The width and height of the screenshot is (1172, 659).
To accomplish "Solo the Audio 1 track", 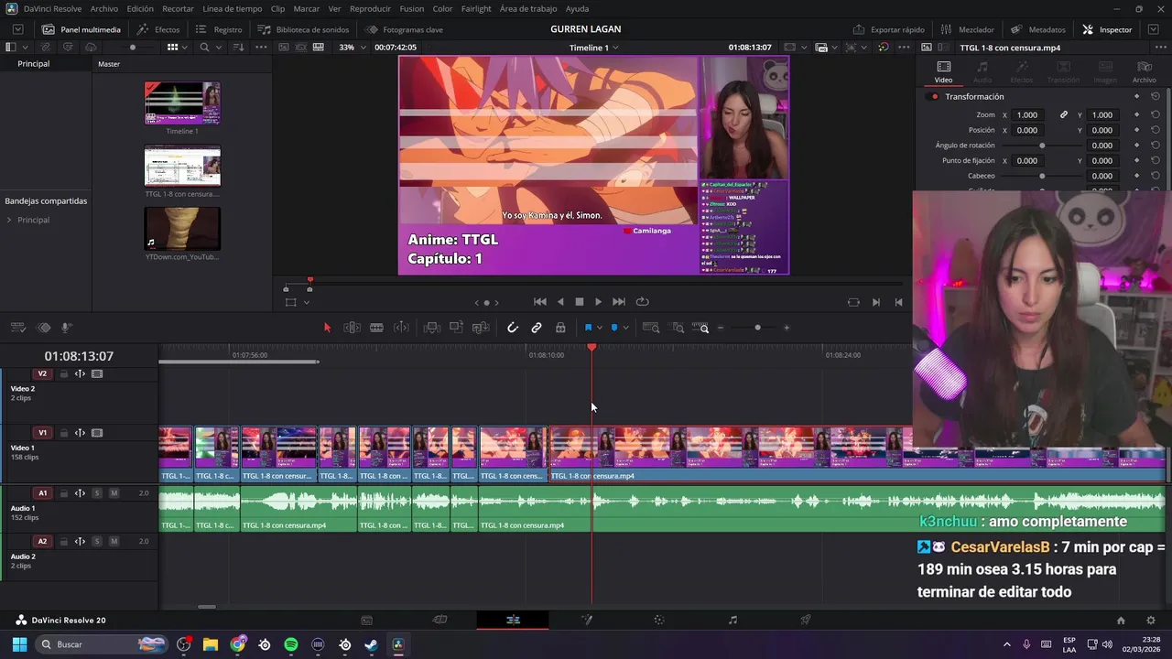I will coord(97,493).
